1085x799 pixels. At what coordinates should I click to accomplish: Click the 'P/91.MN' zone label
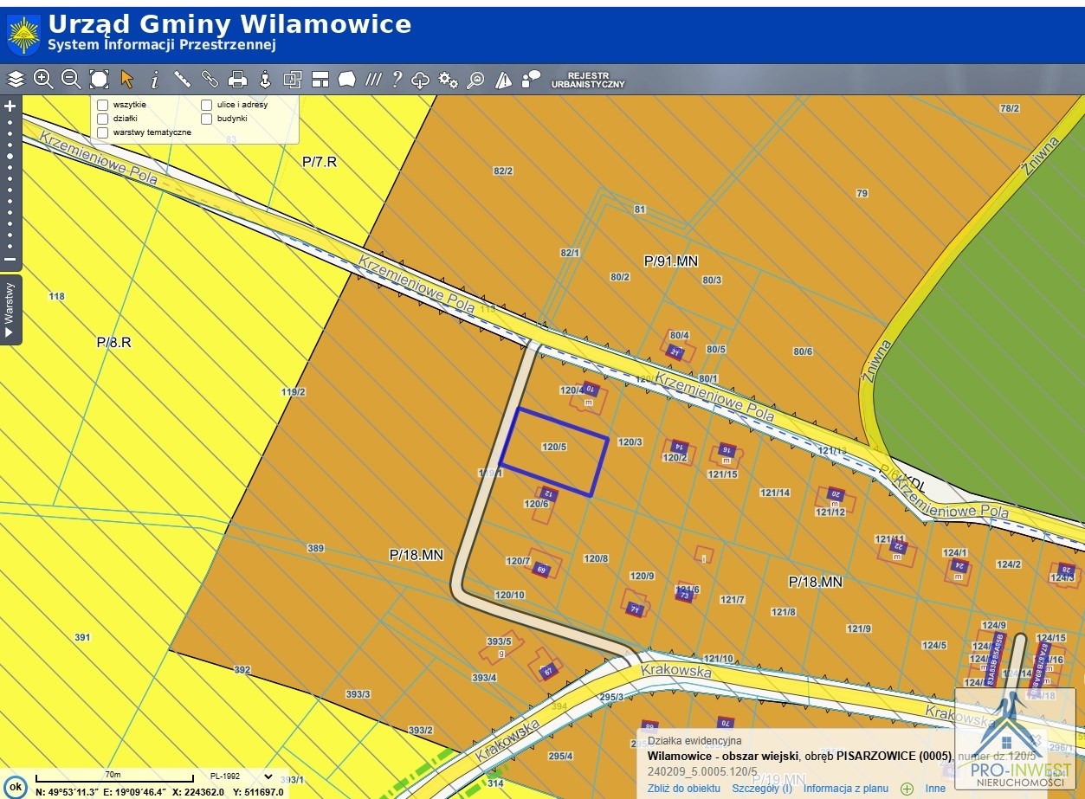(x=671, y=261)
